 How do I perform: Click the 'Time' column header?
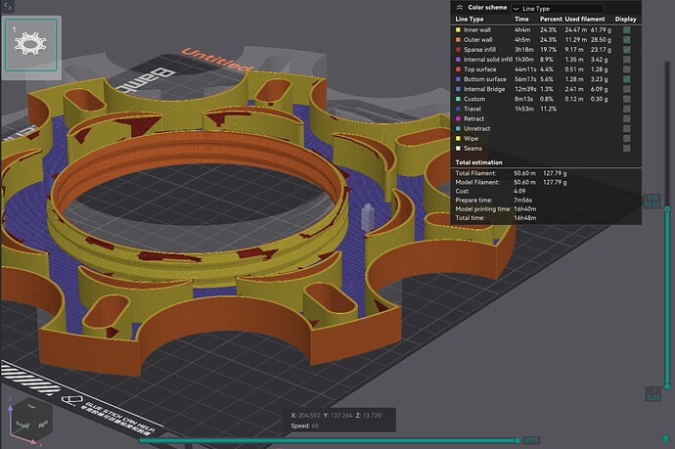[x=521, y=19]
